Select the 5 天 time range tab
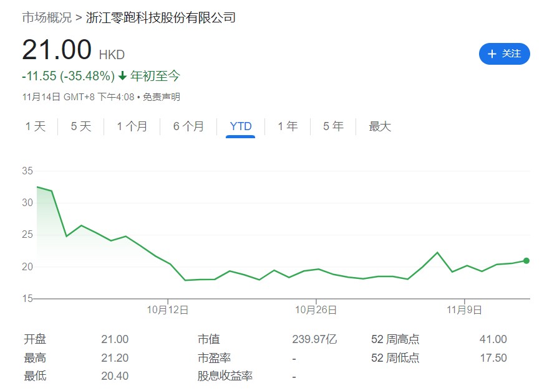 pos(81,126)
